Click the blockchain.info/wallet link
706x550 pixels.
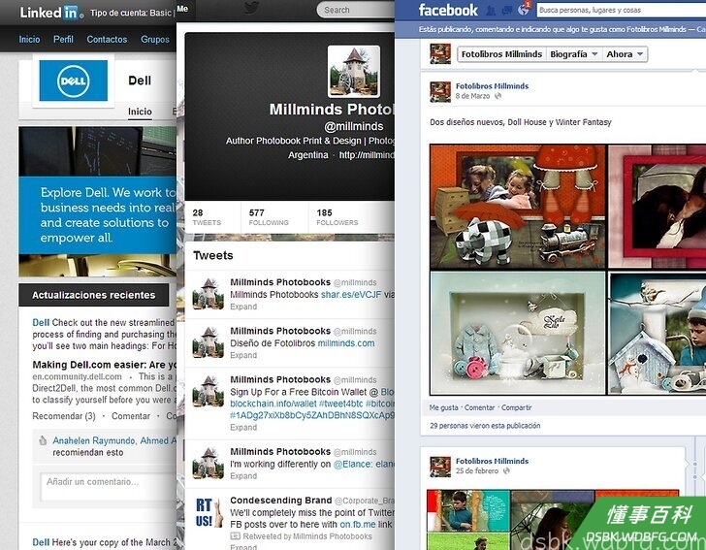coord(273,404)
